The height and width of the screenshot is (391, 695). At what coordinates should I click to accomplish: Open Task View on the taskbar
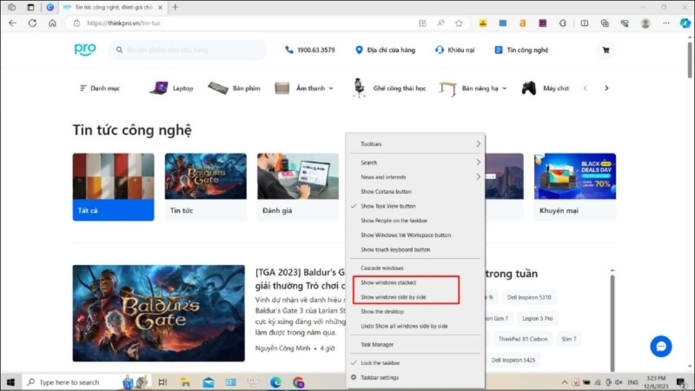pos(163,382)
